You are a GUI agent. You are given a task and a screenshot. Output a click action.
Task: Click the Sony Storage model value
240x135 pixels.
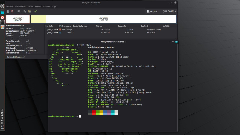click(25, 28)
